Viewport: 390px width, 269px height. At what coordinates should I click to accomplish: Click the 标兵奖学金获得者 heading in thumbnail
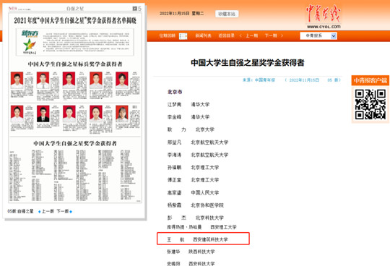point(75,64)
